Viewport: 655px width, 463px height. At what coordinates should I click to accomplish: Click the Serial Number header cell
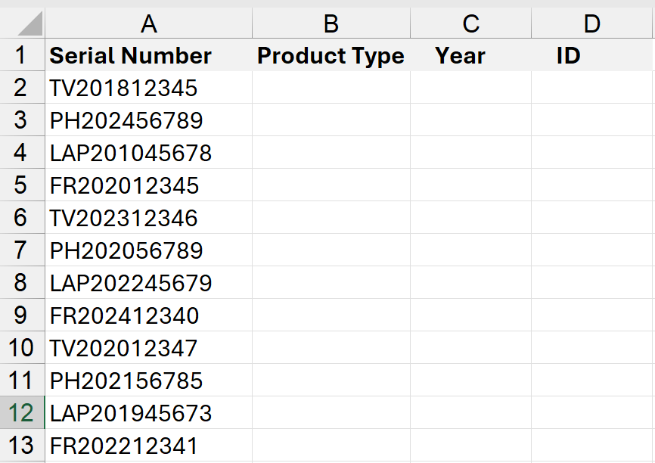click(x=131, y=56)
